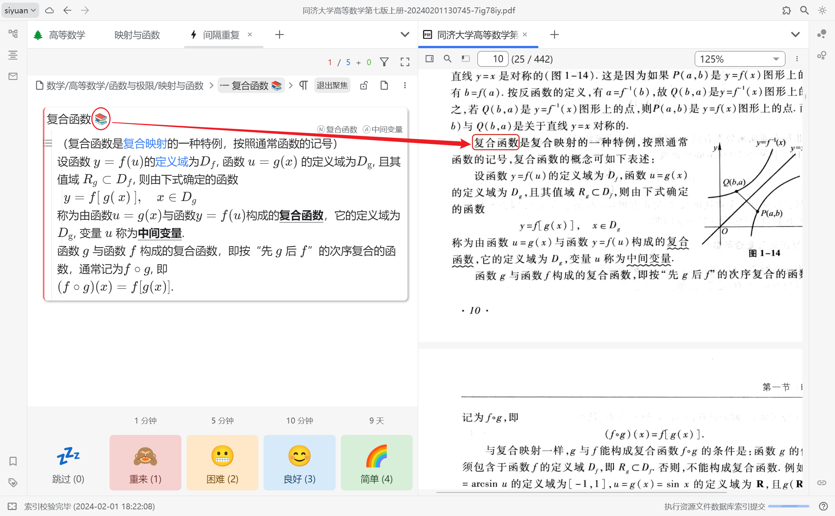
Task: Open the inbox envelope icon
Action: tap(13, 77)
